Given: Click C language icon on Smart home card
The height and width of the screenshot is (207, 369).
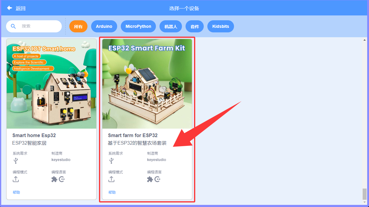Looking at the screenshot, I should (62, 179).
